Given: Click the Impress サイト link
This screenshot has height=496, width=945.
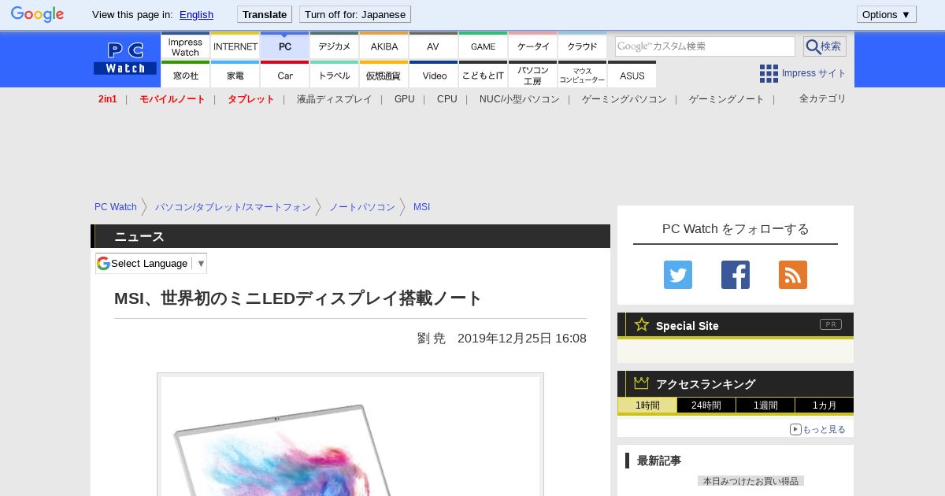Looking at the screenshot, I should click(814, 73).
